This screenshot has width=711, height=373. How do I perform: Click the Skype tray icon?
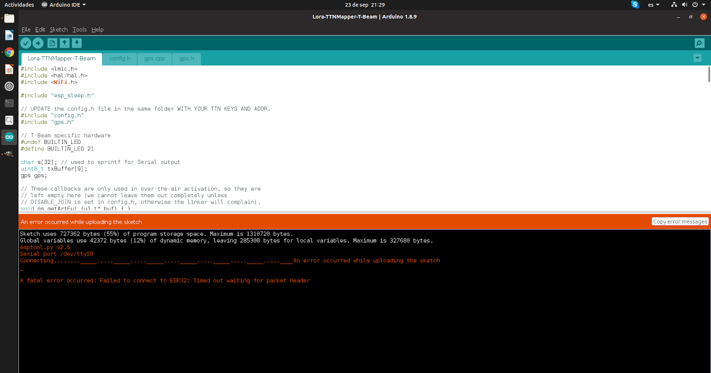click(635, 4)
